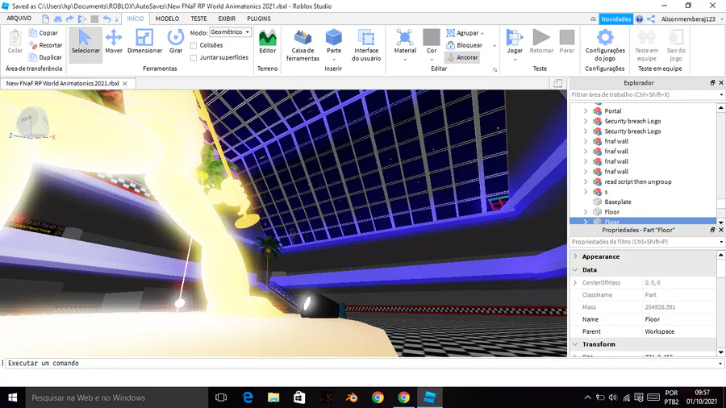Open the ARQUIVO menu

tap(19, 19)
